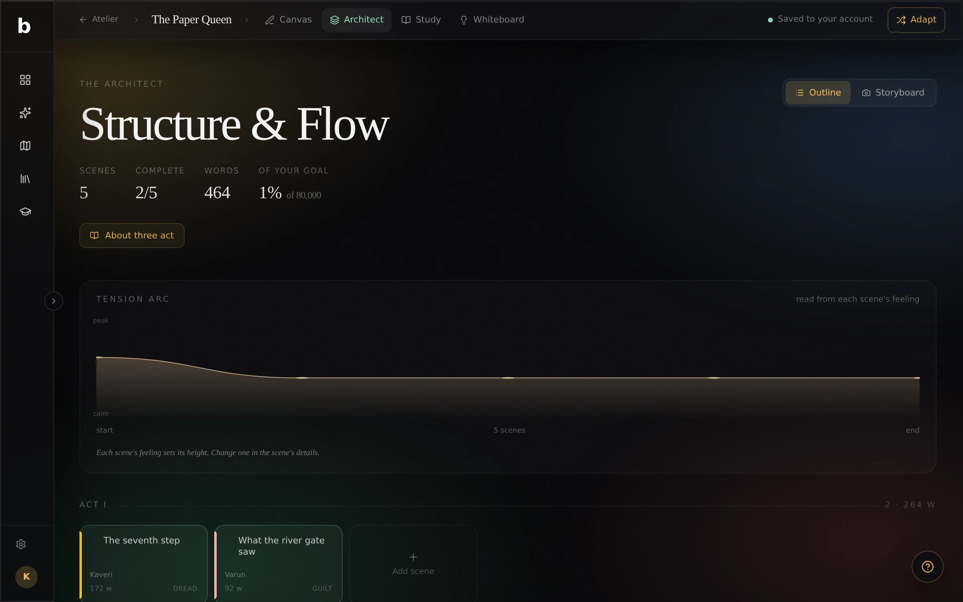
Task: Click the '2/5' complete value
Action: [x=146, y=193]
